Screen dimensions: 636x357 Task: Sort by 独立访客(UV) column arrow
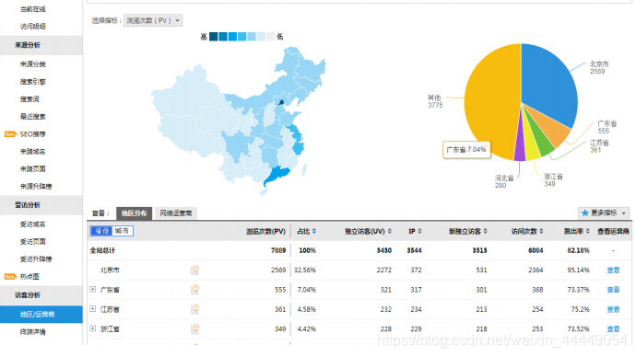[389, 231]
